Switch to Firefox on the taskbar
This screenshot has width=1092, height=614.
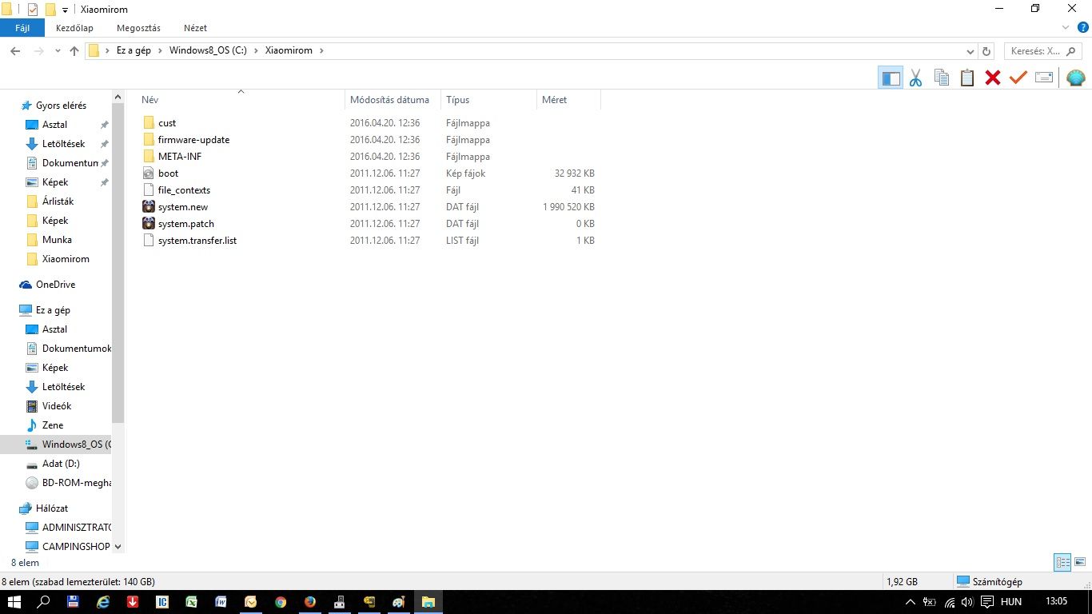click(309, 602)
